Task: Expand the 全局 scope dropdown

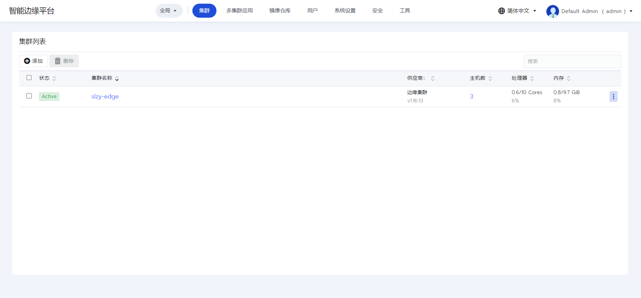Action: coord(169,11)
